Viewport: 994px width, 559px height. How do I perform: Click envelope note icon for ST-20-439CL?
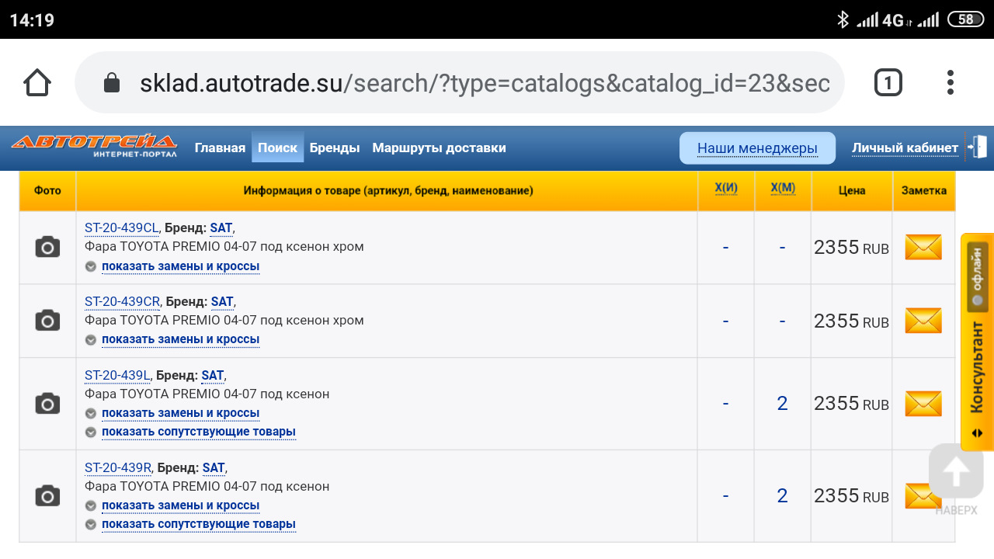pyautogui.click(x=923, y=248)
